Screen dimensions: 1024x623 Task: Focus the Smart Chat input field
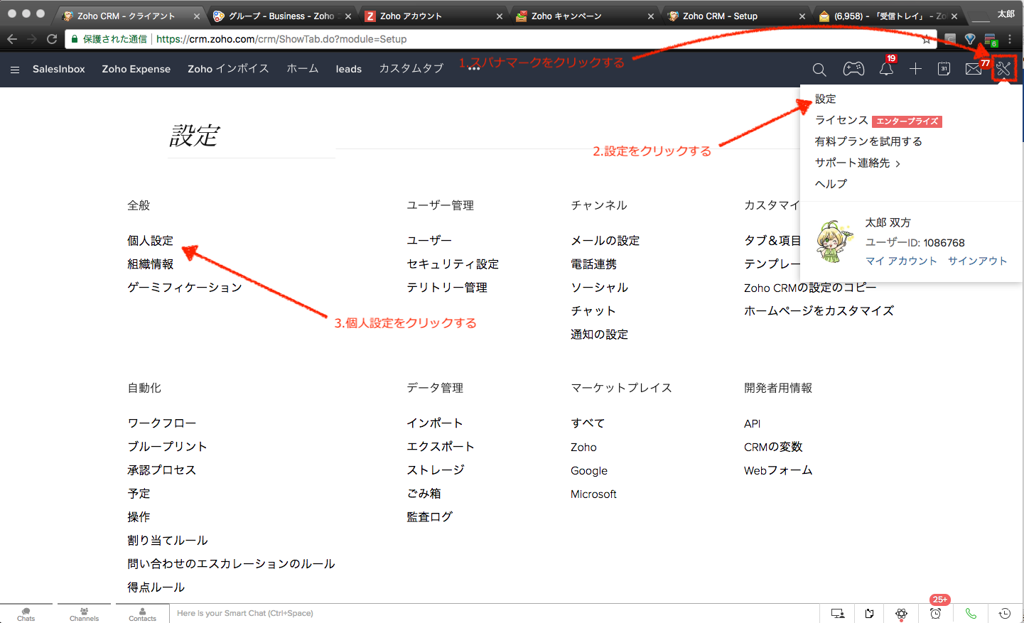(494, 613)
